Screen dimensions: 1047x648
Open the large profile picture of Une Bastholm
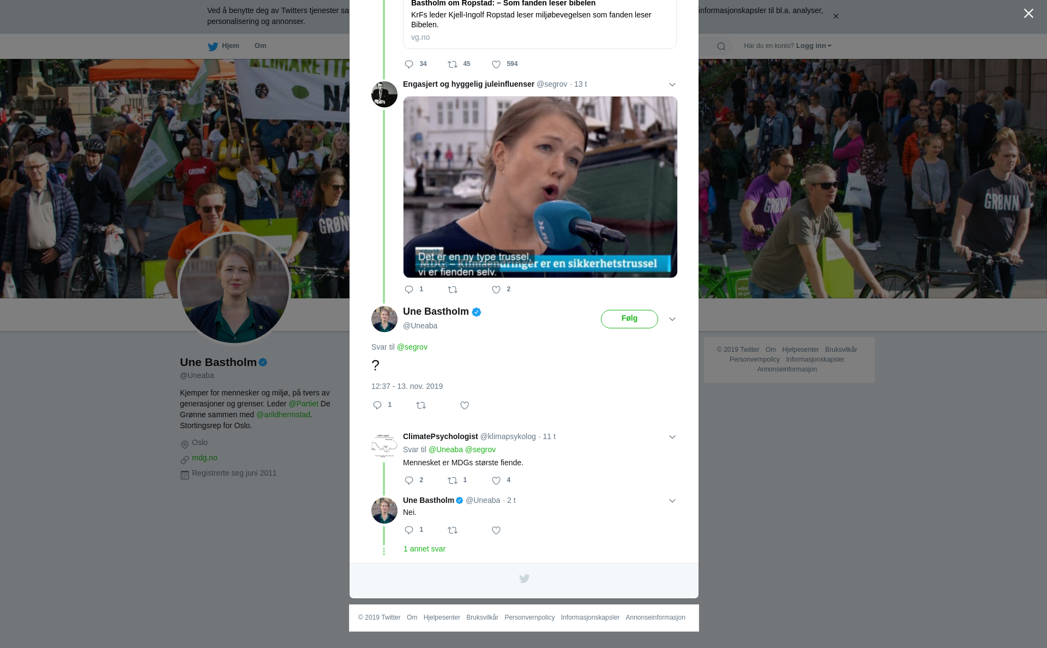tap(234, 289)
